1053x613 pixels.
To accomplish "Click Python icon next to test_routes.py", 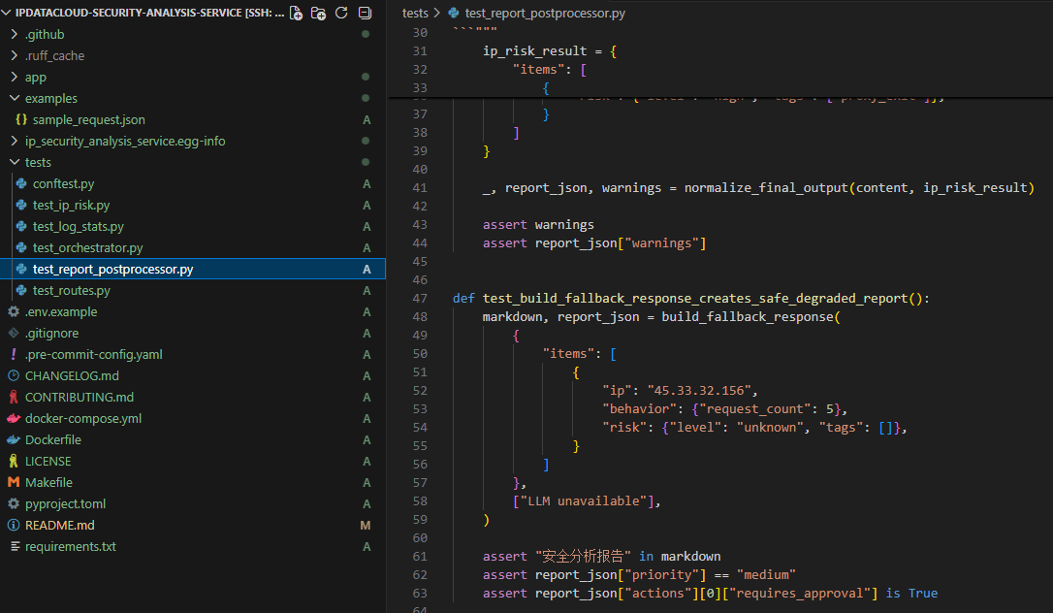I will 21,291.
